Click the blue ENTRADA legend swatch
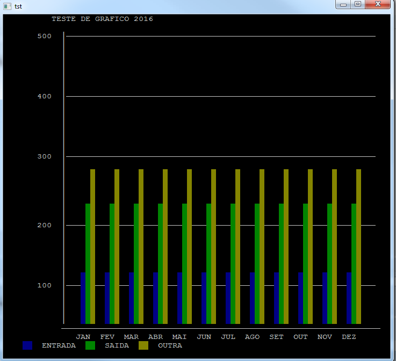Screen dimensions: 396x361 click(x=27, y=346)
